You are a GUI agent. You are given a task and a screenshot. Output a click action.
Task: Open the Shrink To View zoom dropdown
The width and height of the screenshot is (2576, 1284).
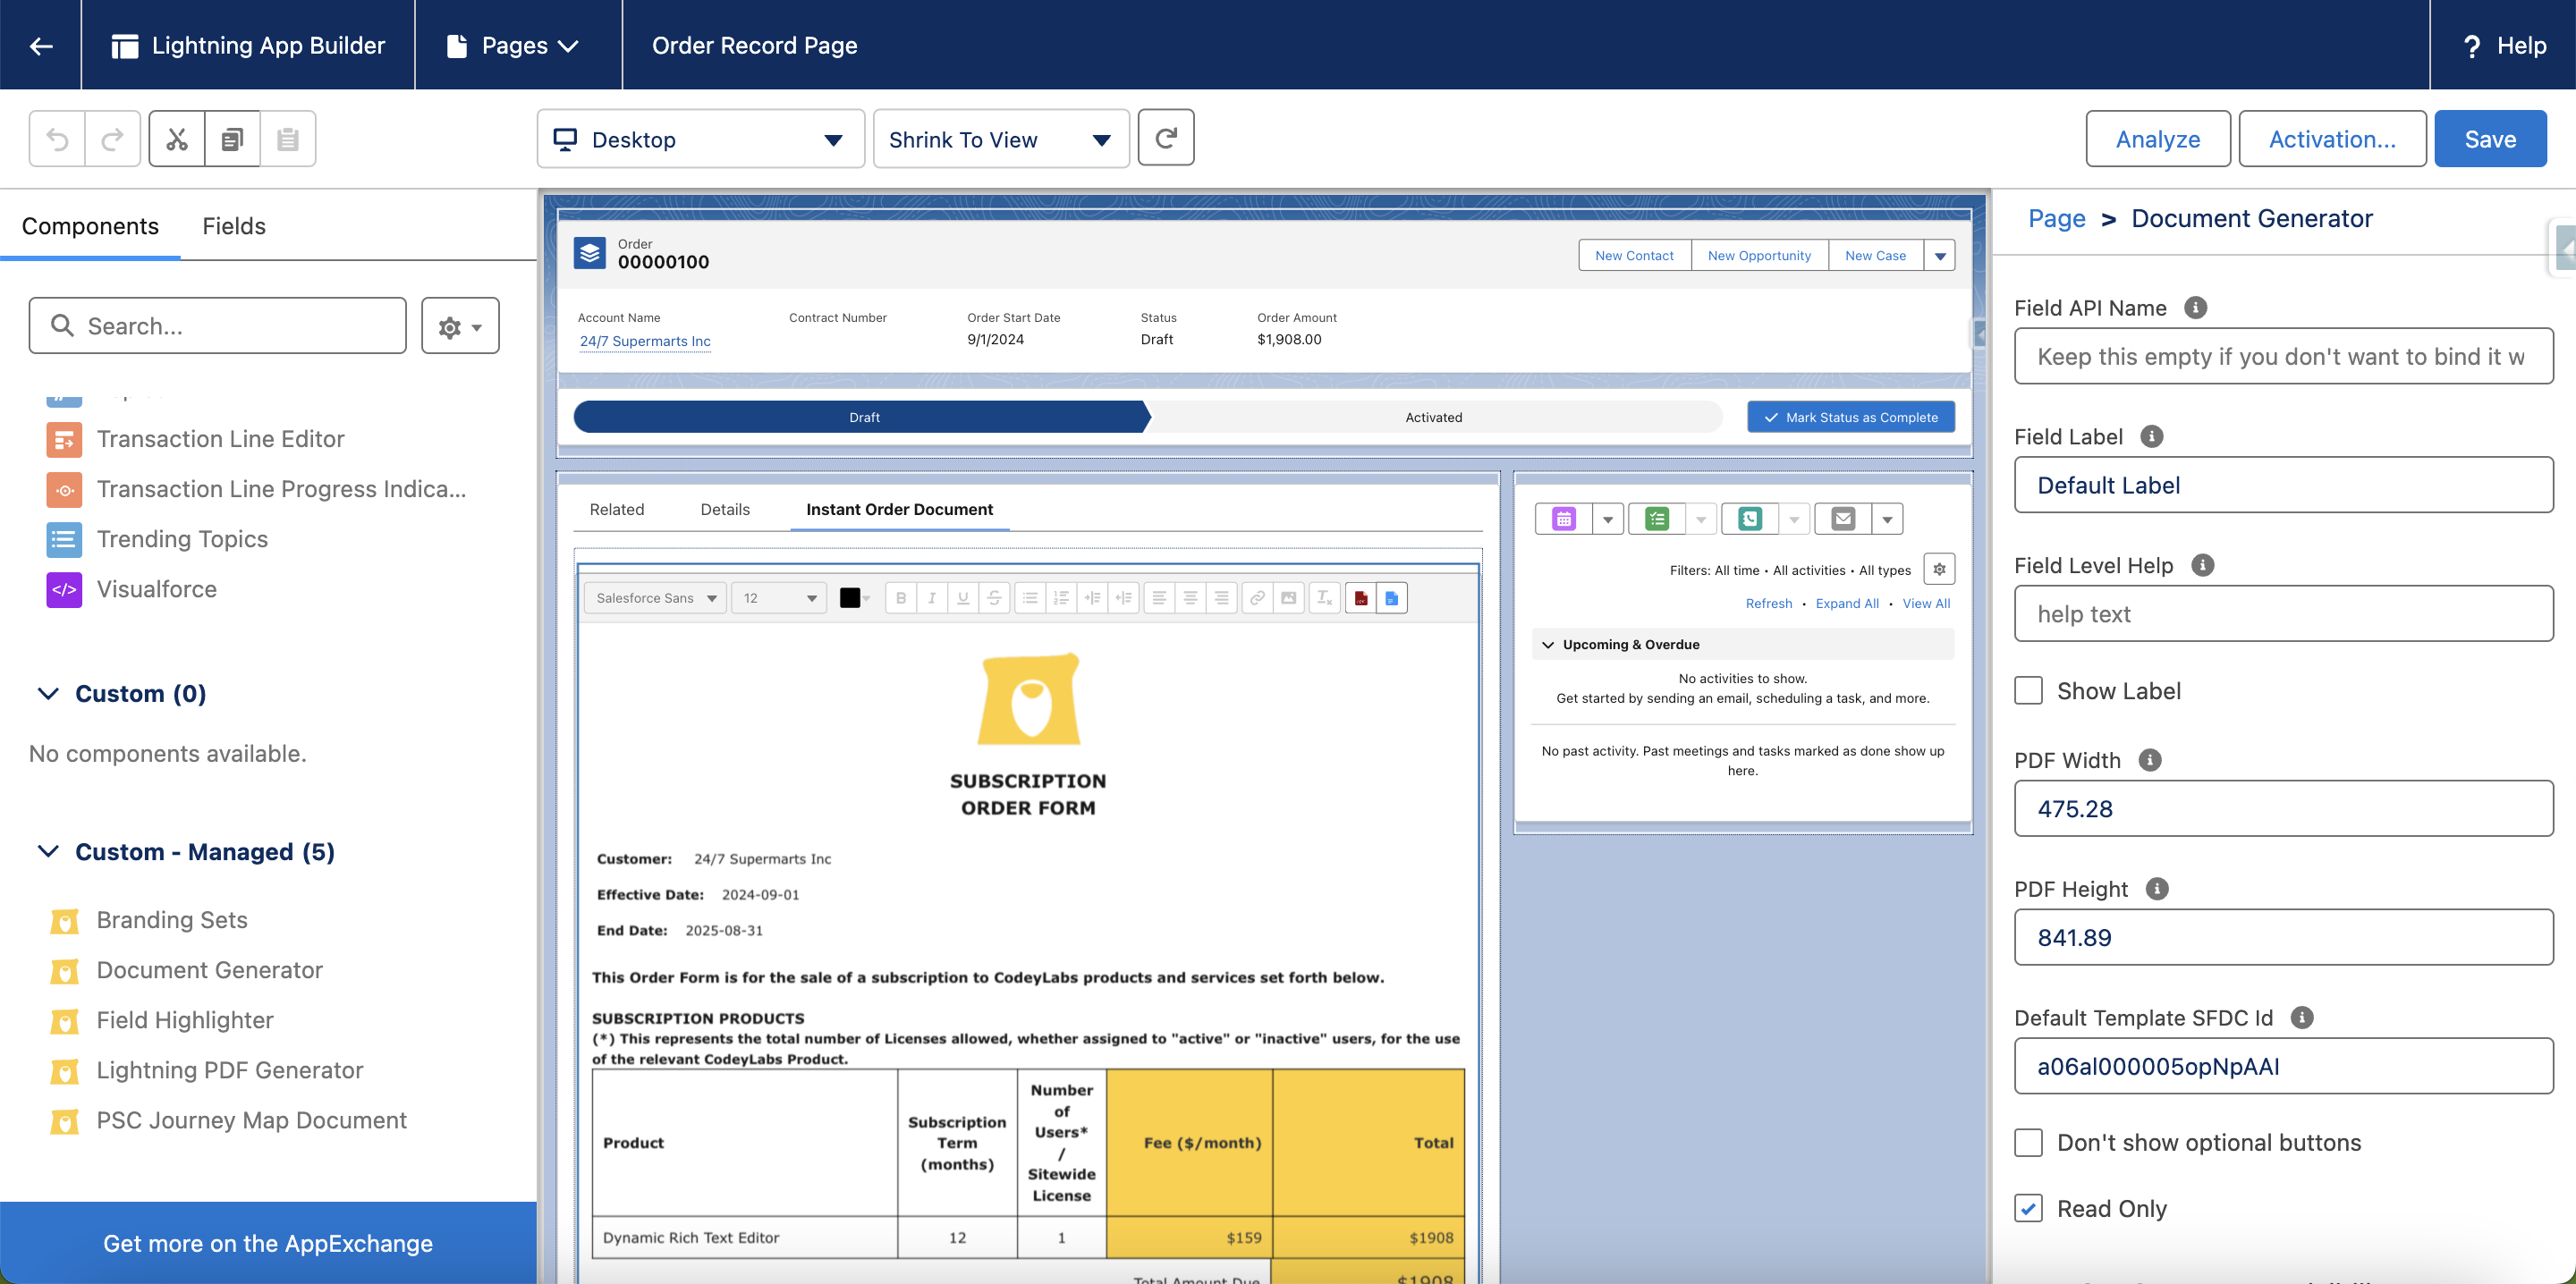coord(1001,139)
